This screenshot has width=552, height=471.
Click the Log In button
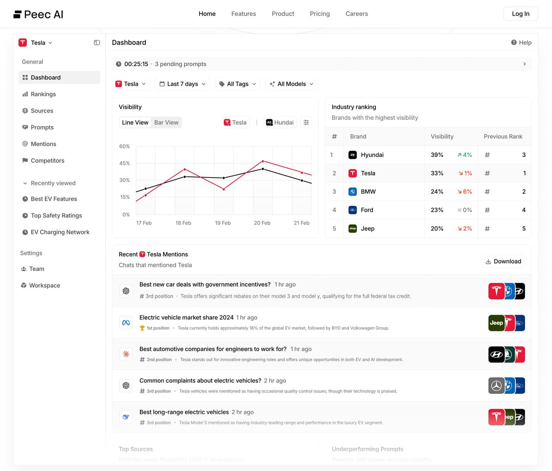point(520,14)
